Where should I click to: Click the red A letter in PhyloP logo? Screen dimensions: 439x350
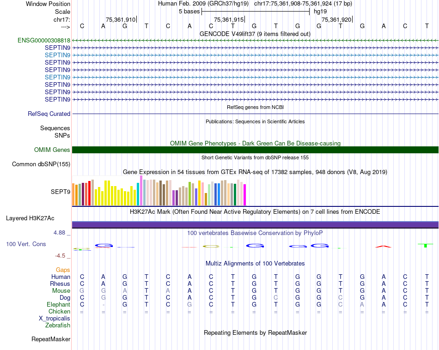point(383,247)
